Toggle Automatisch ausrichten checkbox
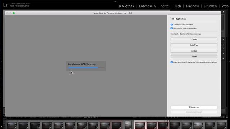 pyautogui.click(x=171, y=25)
